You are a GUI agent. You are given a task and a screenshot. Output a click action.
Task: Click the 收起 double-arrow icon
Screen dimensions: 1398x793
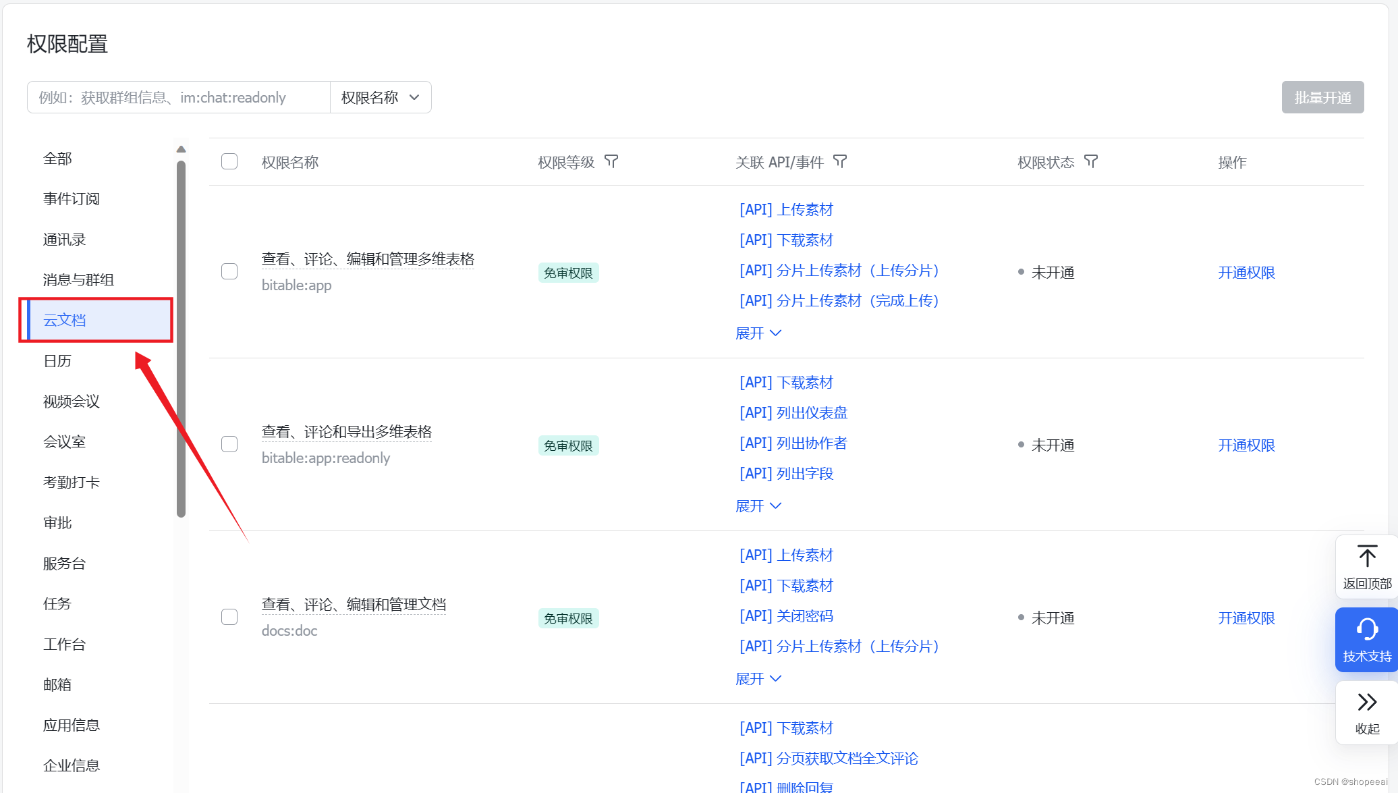(x=1367, y=703)
